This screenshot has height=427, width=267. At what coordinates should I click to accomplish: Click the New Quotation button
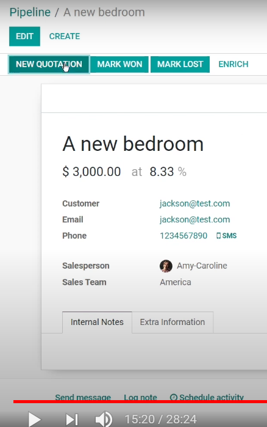pyautogui.click(x=49, y=64)
